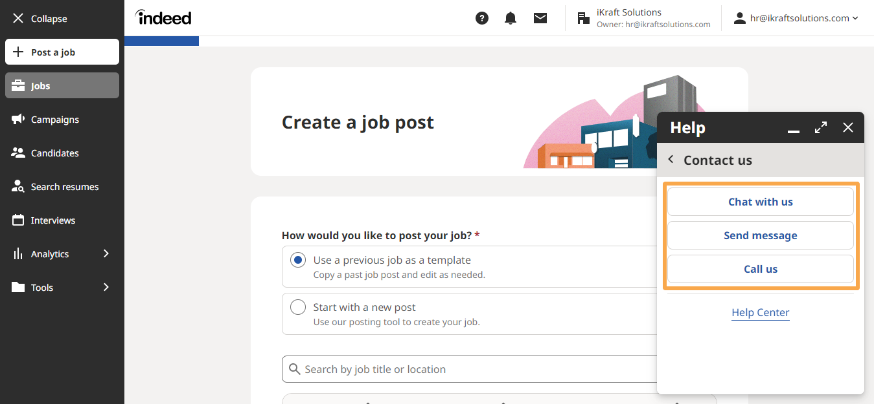The width and height of the screenshot is (874, 404).
Task: Click the iKraft Solutions company building icon
Action: point(584,18)
